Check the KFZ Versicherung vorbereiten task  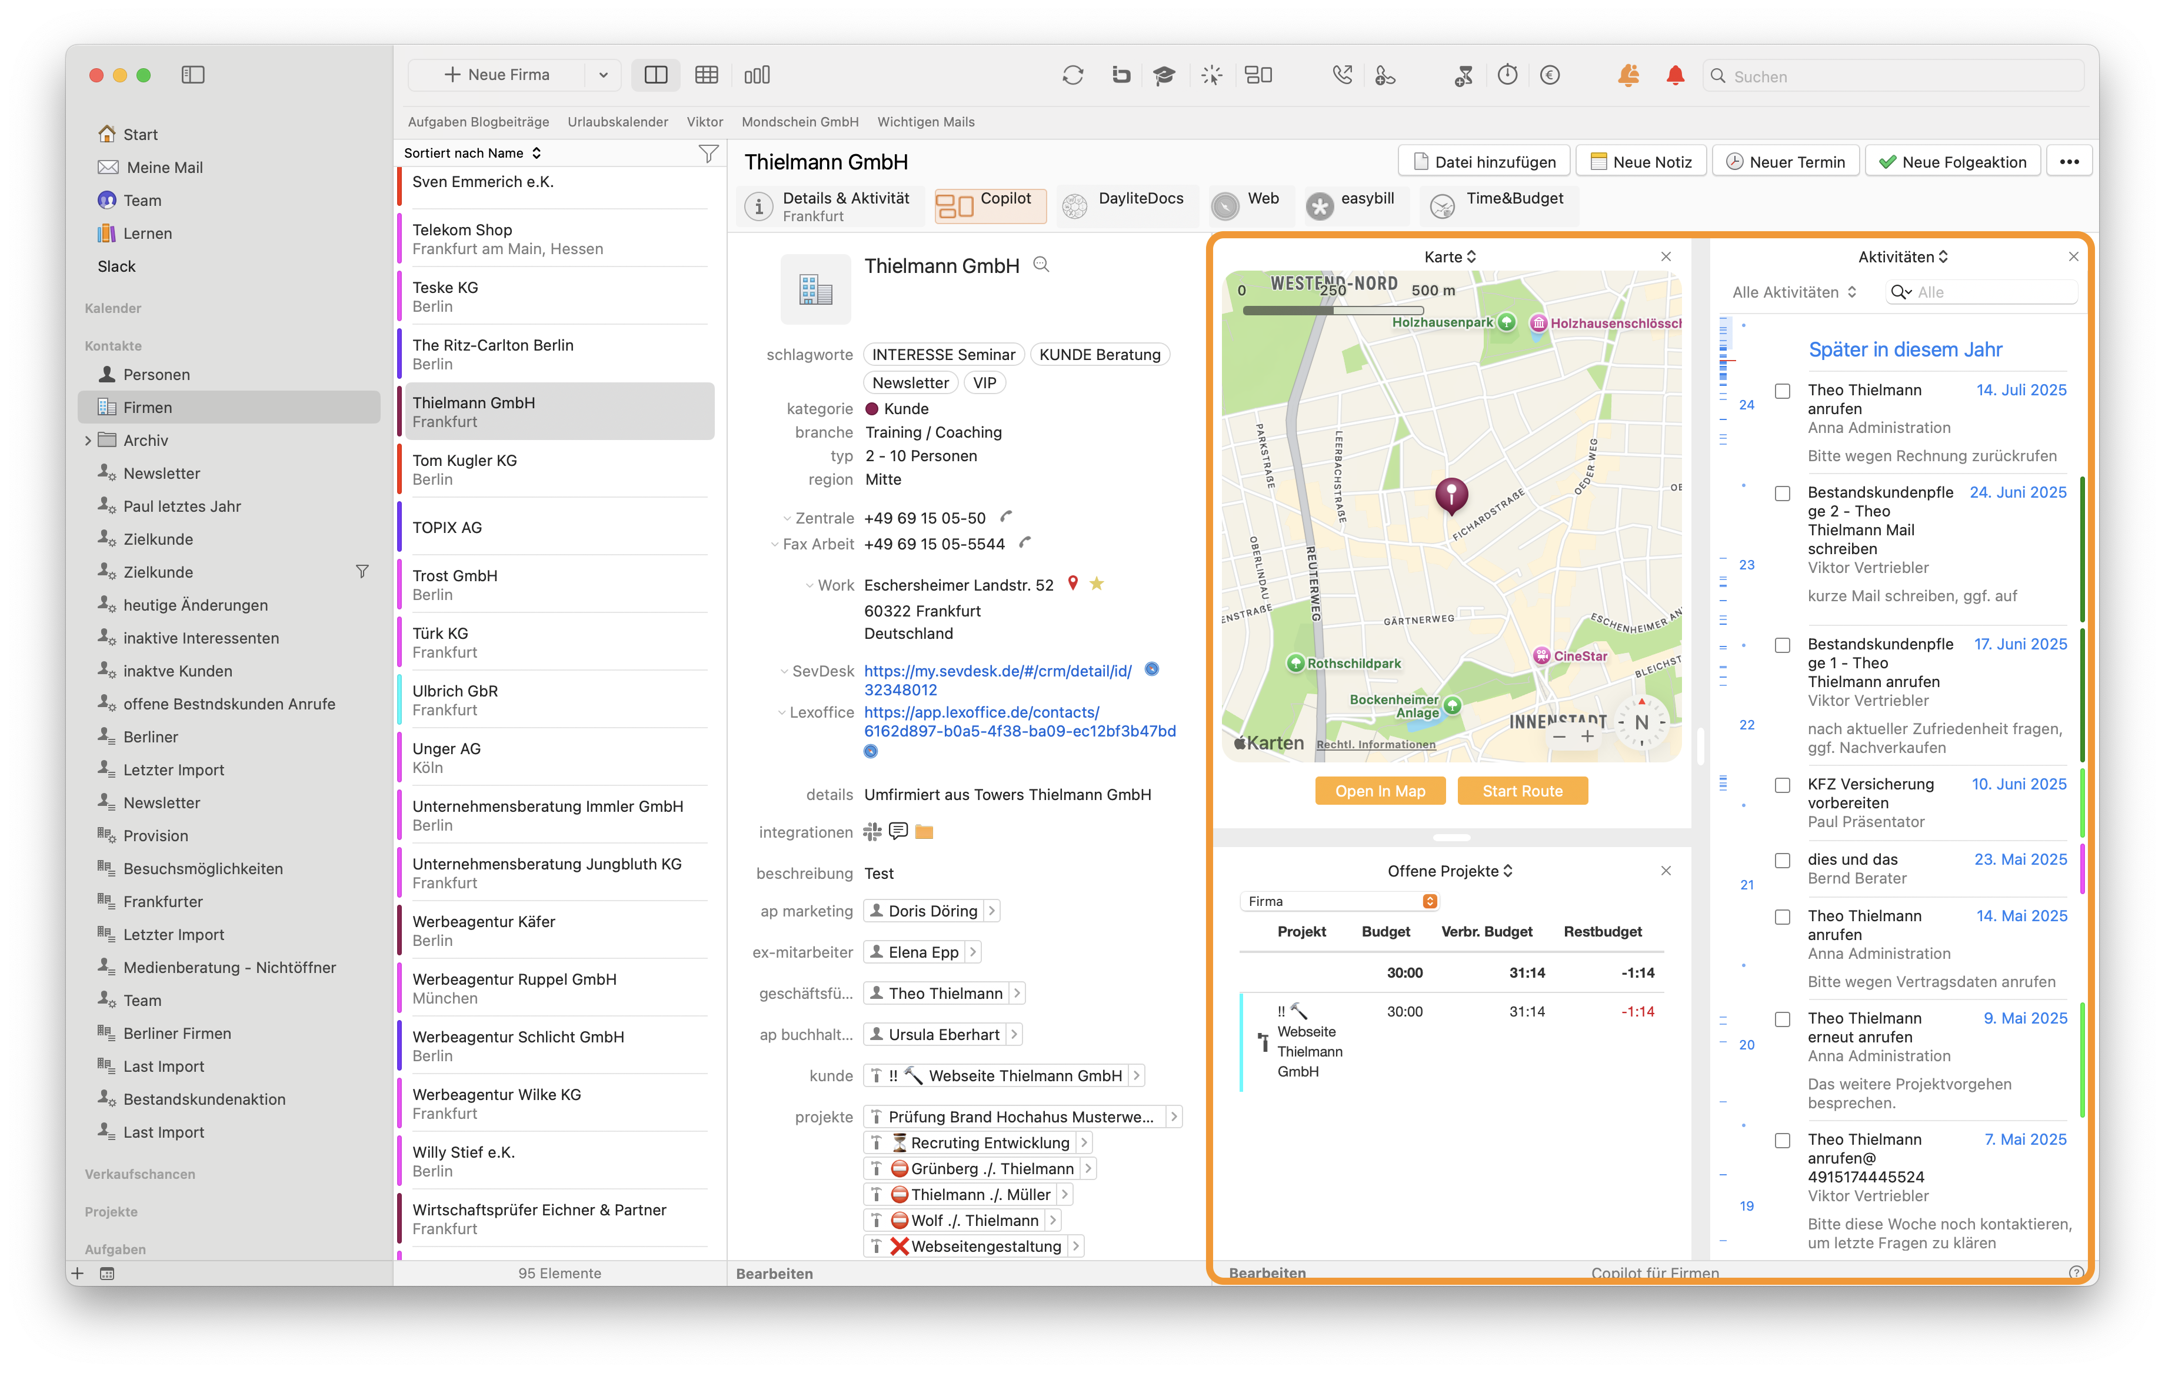point(1782,786)
